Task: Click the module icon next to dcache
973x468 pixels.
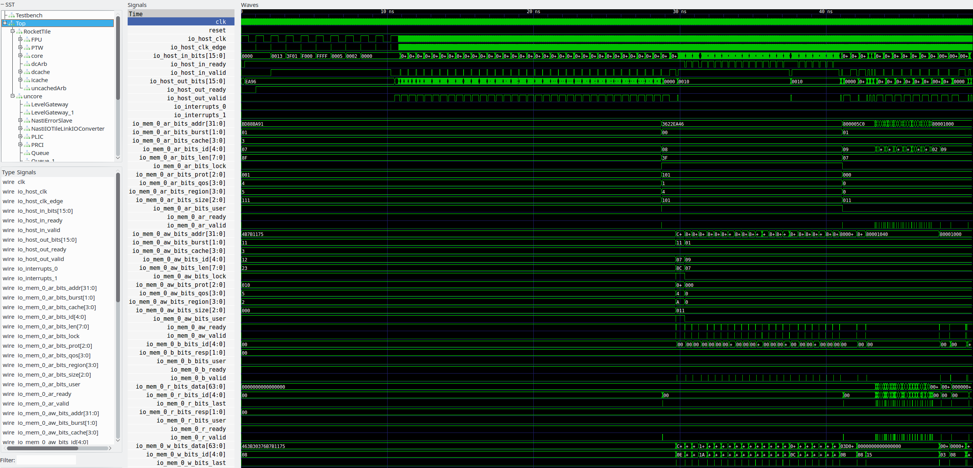Action: point(27,72)
